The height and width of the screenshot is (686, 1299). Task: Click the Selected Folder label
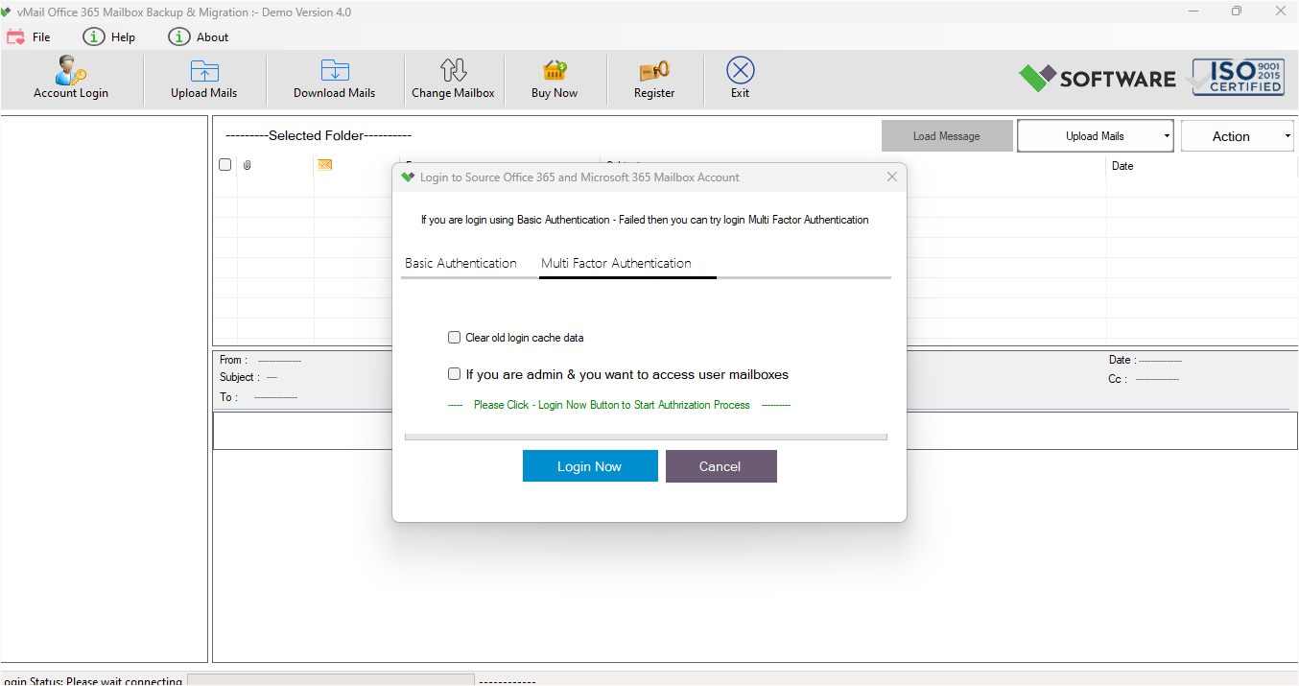click(x=319, y=135)
